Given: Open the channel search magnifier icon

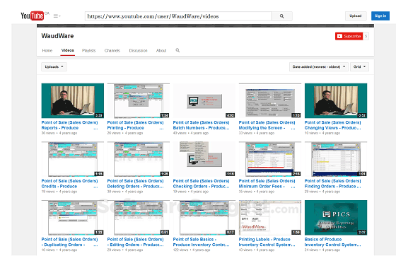Looking at the screenshot, I should click(x=177, y=50).
